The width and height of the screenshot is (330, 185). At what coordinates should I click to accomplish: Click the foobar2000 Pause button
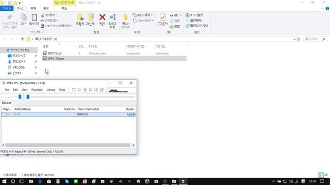85,90
